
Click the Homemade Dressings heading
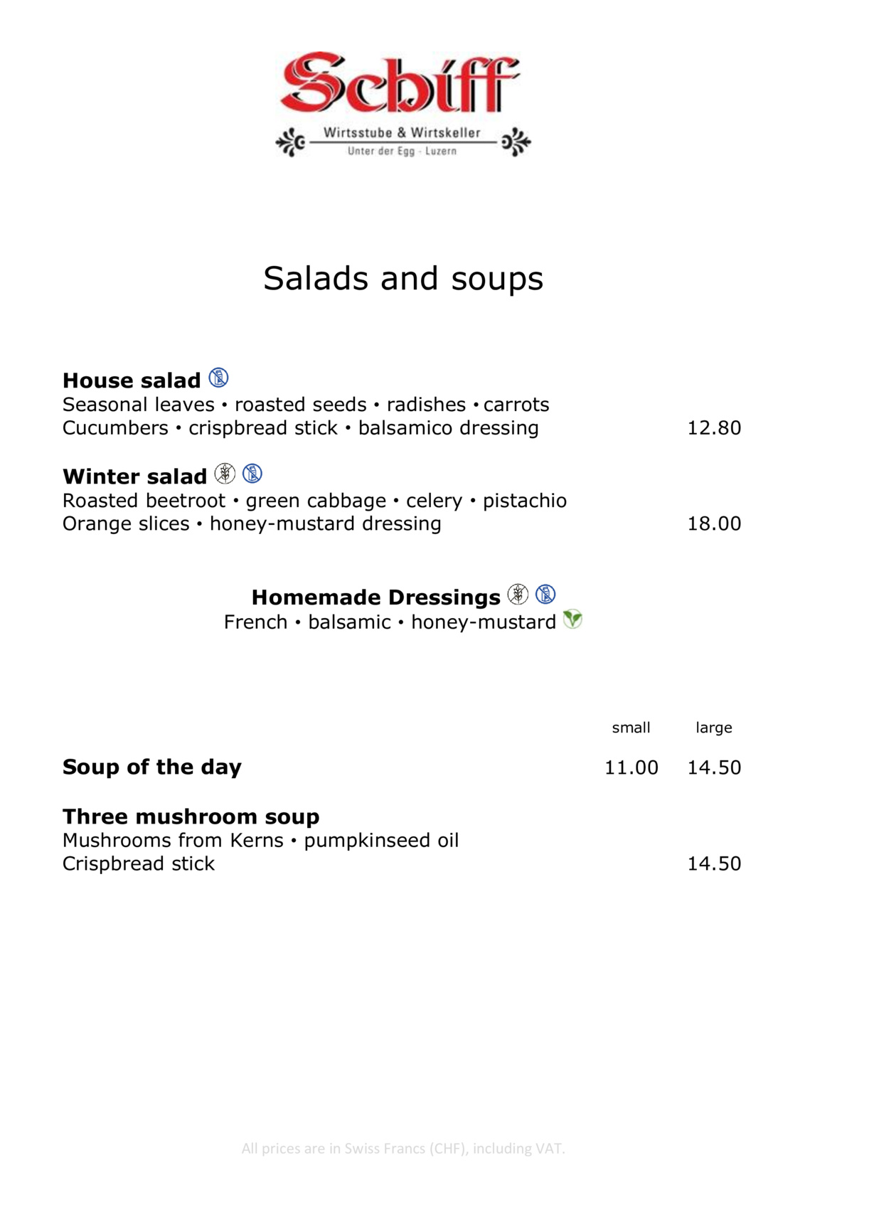[x=375, y=597]
